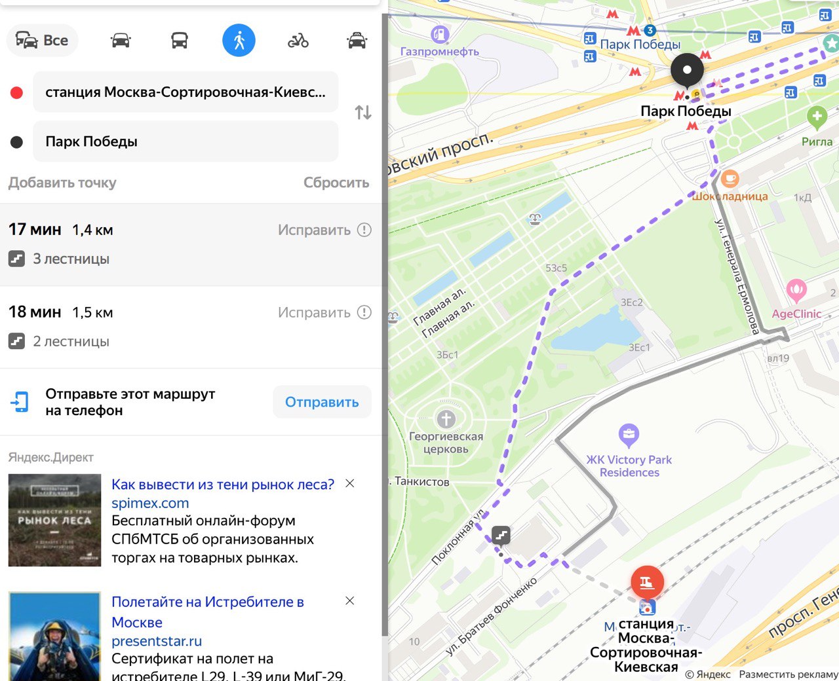Screen dimensions: 839x681
Task: Open the Как вывести из тени рынок леса link
Action: 223,485
